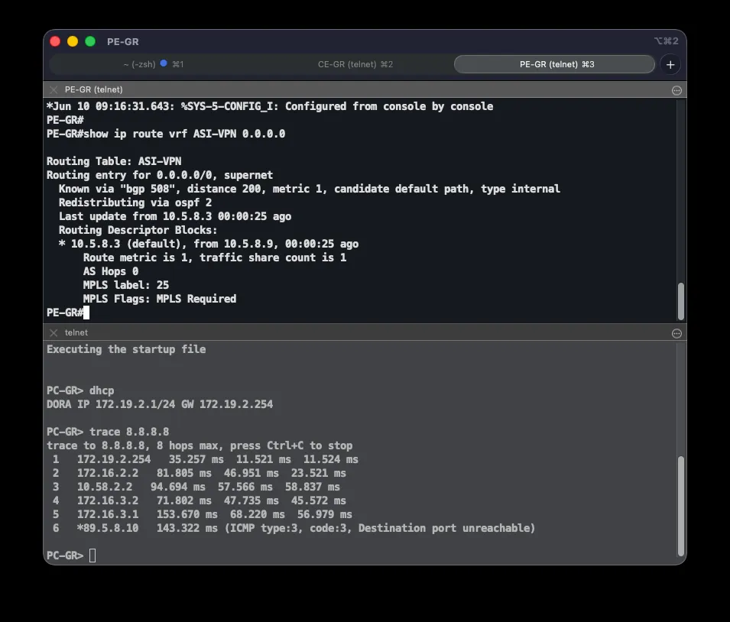The width and height of the screenshot is (730, 622).
Task: Click 'MPLS label: 25' line
Action: 125,285
